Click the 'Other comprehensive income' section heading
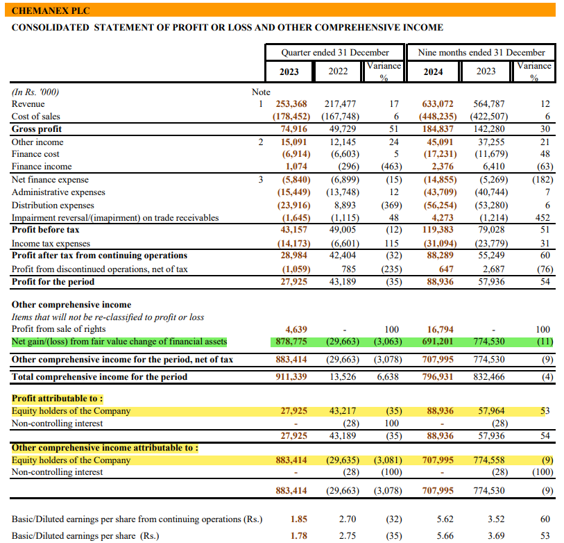Viewport: 564px width, 543px height. (71, 305)
